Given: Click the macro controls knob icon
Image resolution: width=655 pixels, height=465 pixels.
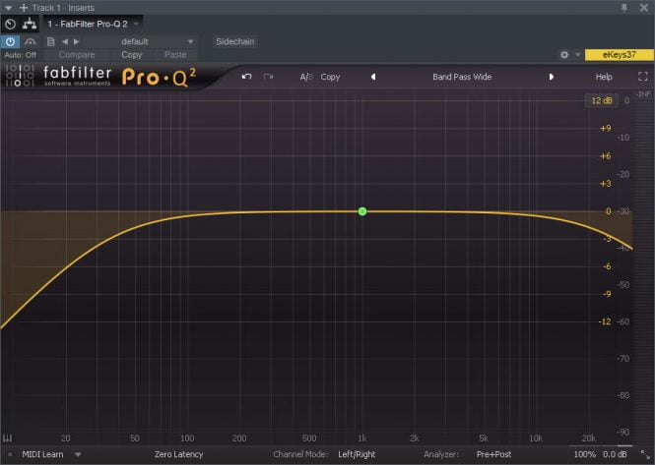Looking at the screenshot, I should [x=11, y=25].
